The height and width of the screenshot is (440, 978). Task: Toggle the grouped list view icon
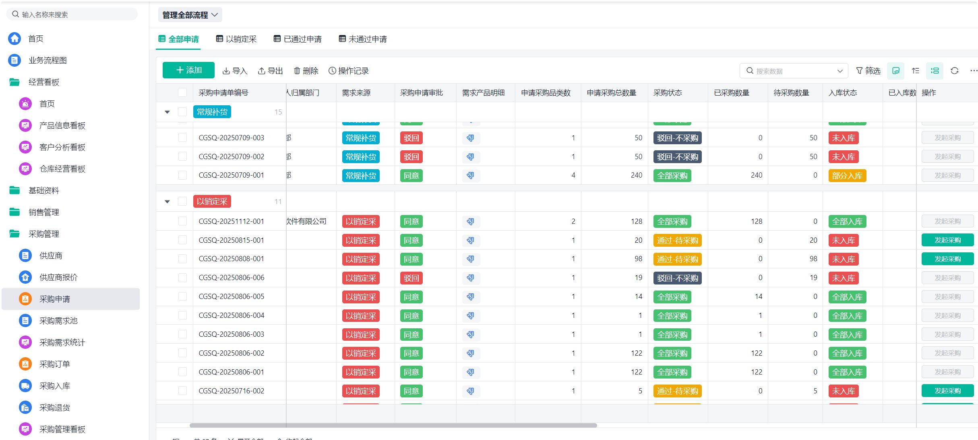pos(935,71)
